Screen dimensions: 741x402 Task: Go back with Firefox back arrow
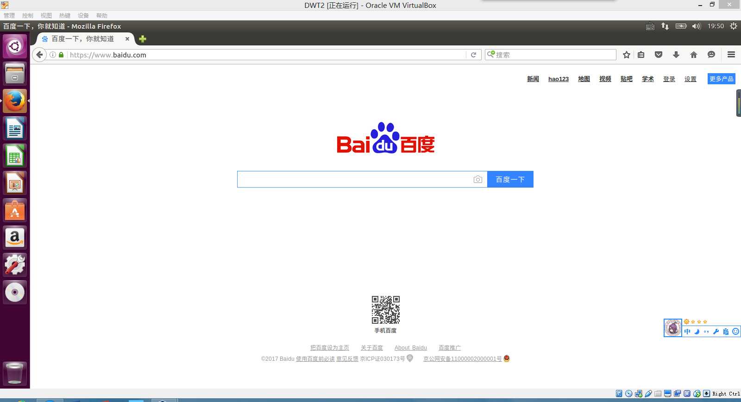(x=40, y=55)
